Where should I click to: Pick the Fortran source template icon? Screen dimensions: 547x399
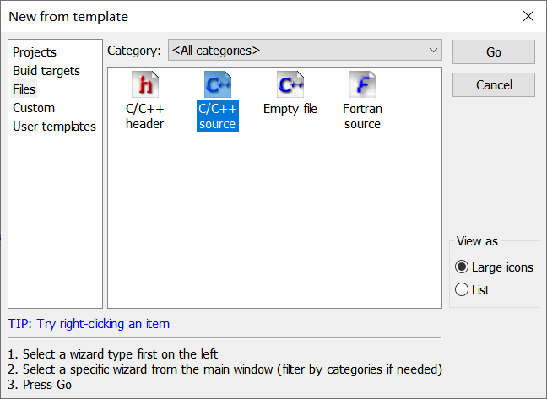363,84
